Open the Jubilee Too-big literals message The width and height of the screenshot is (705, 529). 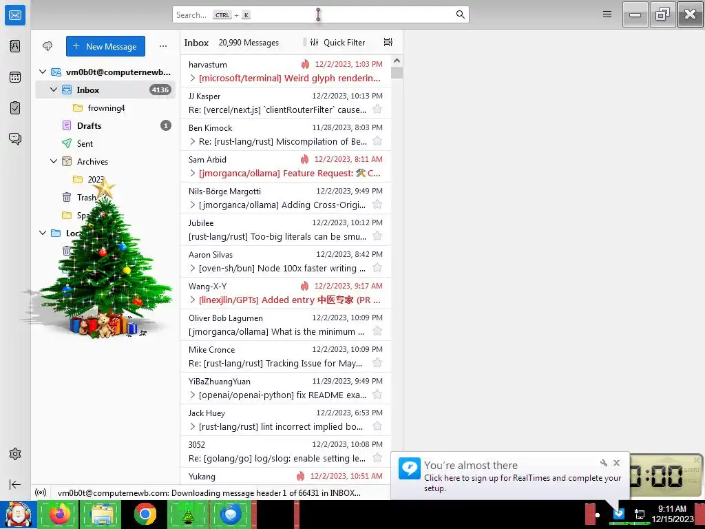[x=286, y=230]
